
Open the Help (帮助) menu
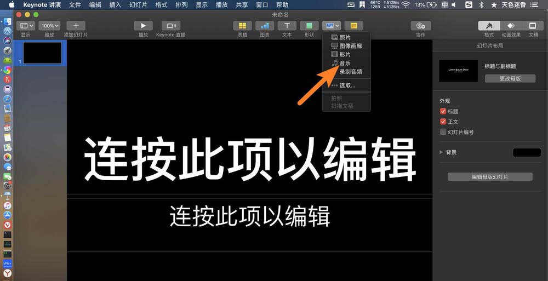pyautogui.click(x=282, y=5)
